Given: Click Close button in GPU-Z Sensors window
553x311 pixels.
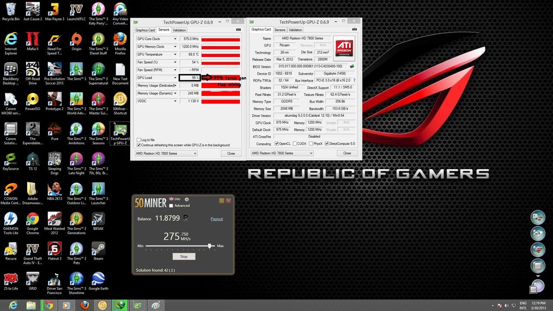Looking at the screenshot, I should (x=231, y=153).
